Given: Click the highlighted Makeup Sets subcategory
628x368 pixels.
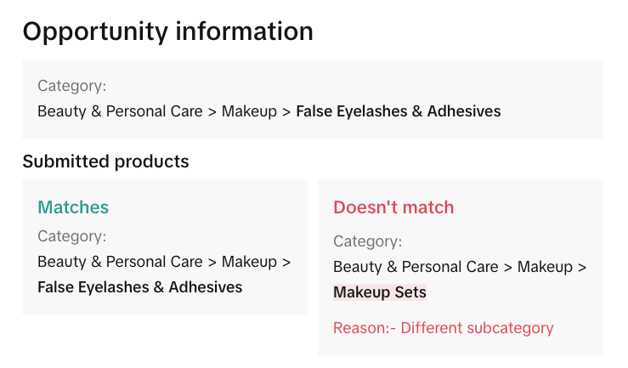Looking at the screenshot, I should coord(380,292).
